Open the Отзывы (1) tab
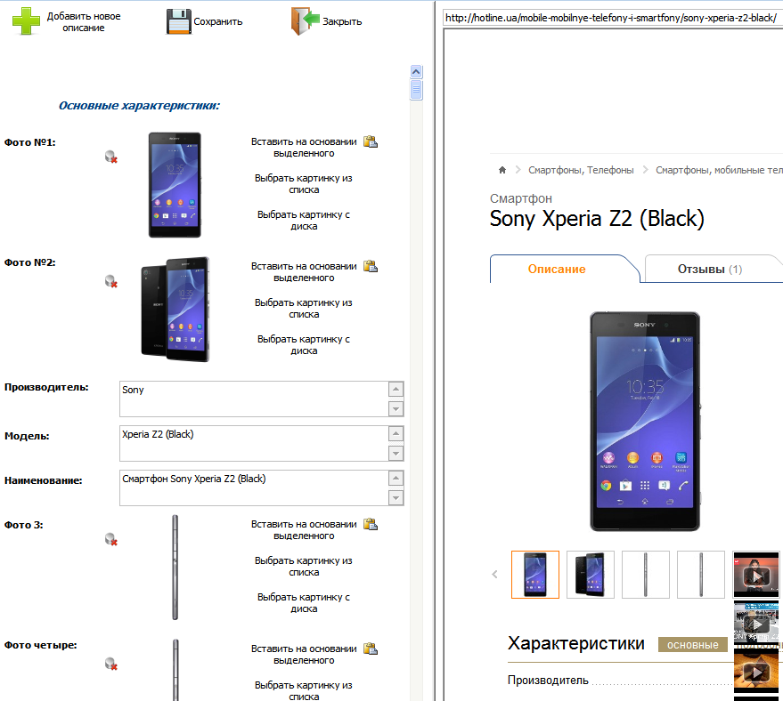783x701 pixels. (x=710, y=270)
